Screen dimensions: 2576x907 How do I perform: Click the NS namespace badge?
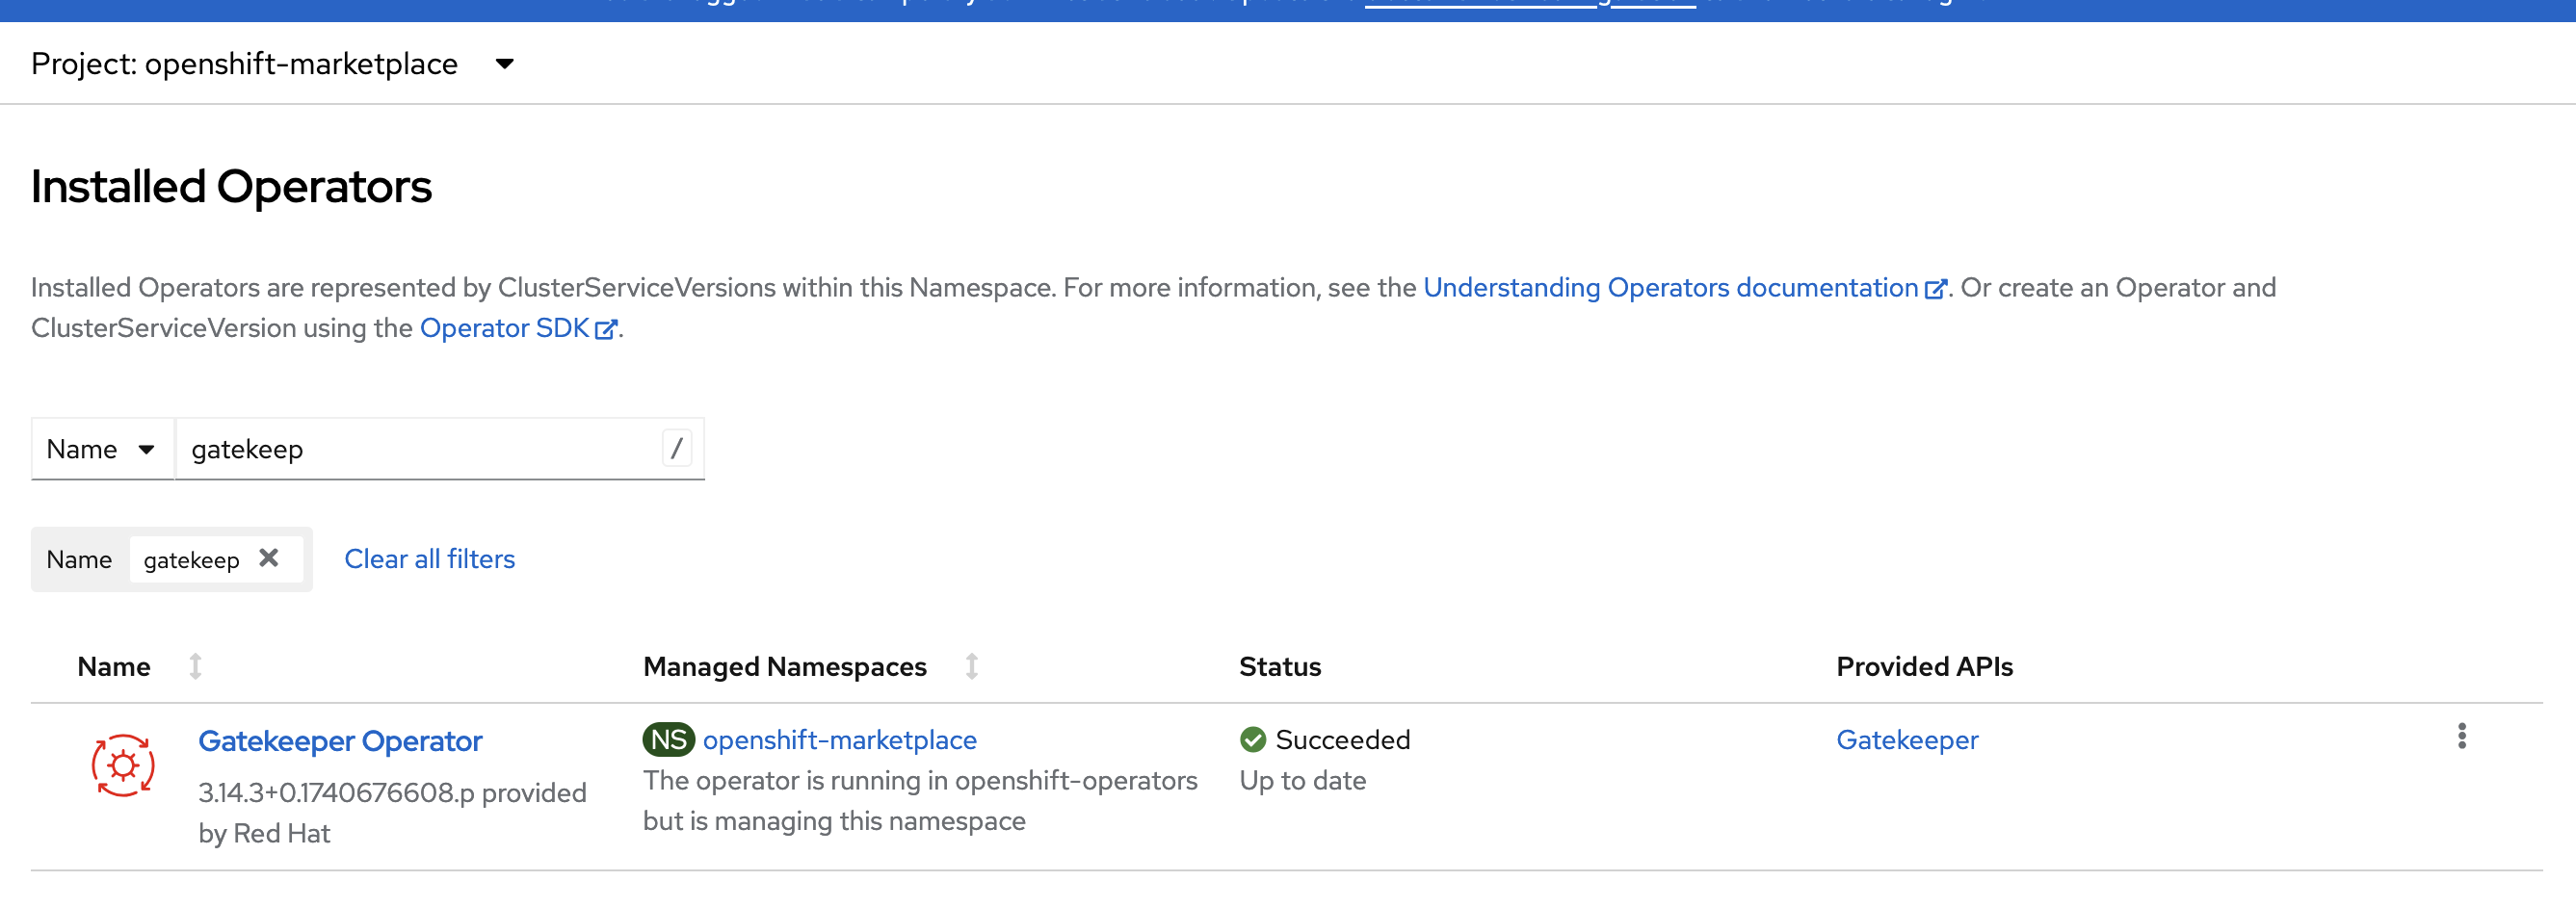[668, 740]
